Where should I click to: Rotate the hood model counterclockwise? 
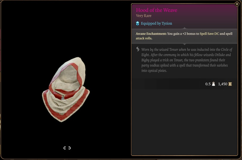pos(69,148)
